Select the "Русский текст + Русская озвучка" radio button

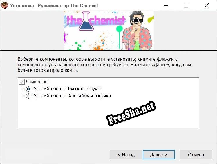point(28,89)
